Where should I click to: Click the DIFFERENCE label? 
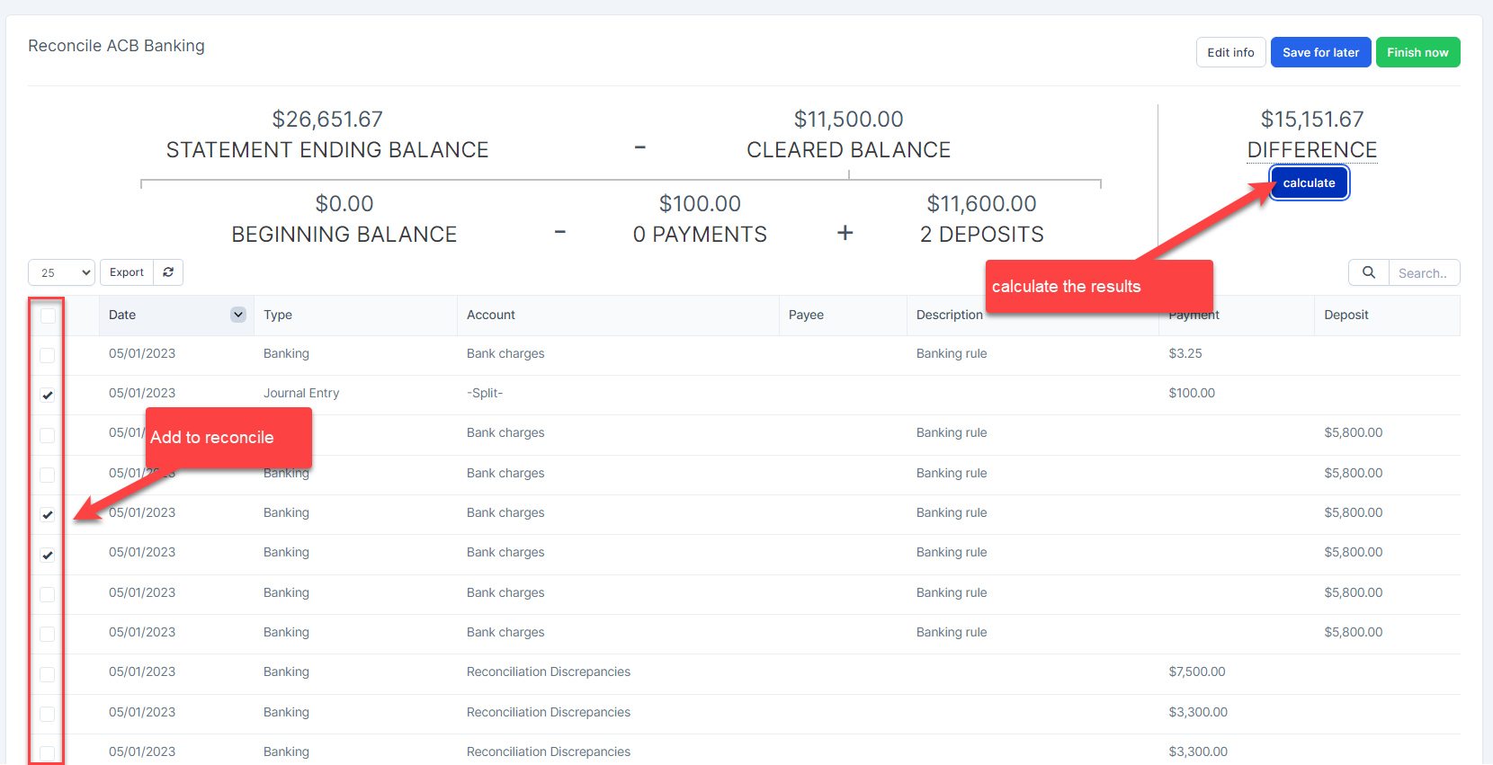(x=1311, y=150)
